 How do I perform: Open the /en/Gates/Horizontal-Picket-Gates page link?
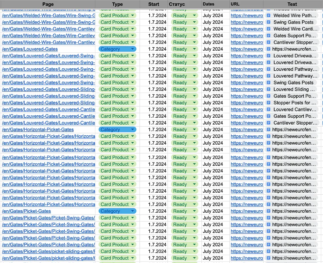pyautogui.click(x=38, y=130)
